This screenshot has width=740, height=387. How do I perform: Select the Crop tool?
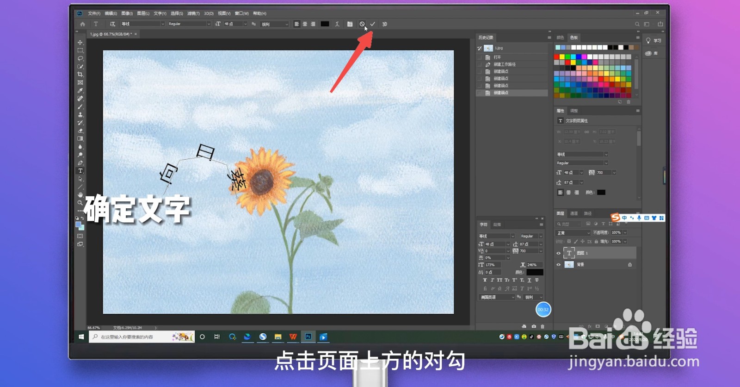pos(80,75)
